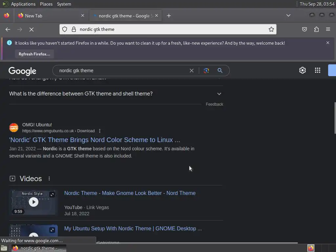This screenshot has width=336, height=252.
Task: Select the nordic gtk theme Google tab
Action: [125, 16]
